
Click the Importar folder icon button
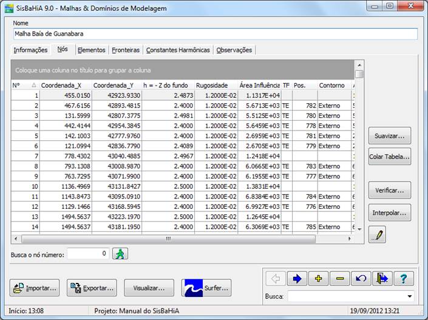pyautogui.click(x=35, y=288)
